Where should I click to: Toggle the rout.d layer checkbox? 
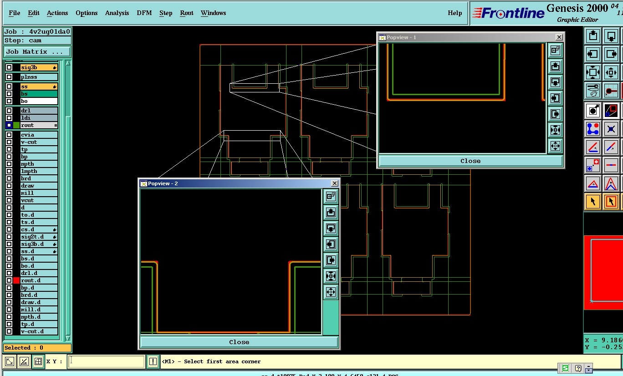[9, 280]
